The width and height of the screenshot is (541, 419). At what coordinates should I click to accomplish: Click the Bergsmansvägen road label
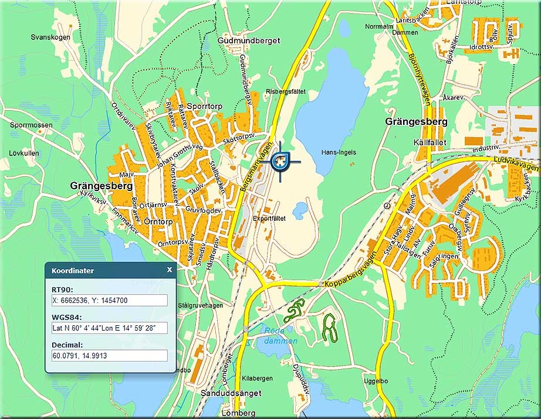[256, 166]
